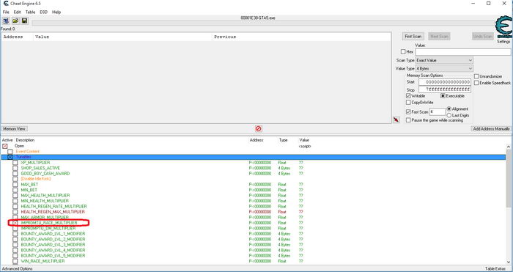This screenshot has width=513, height=272.
Task: Click the Memory View button
Action: 14,128
